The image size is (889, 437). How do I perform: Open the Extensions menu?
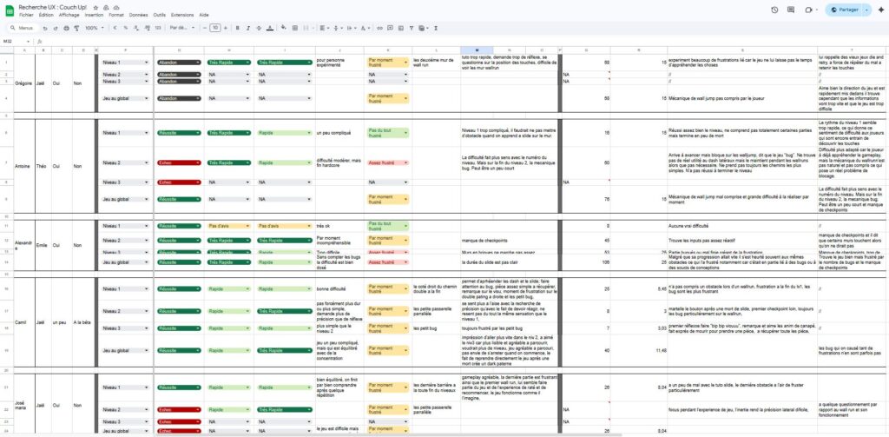coord(182,15)
